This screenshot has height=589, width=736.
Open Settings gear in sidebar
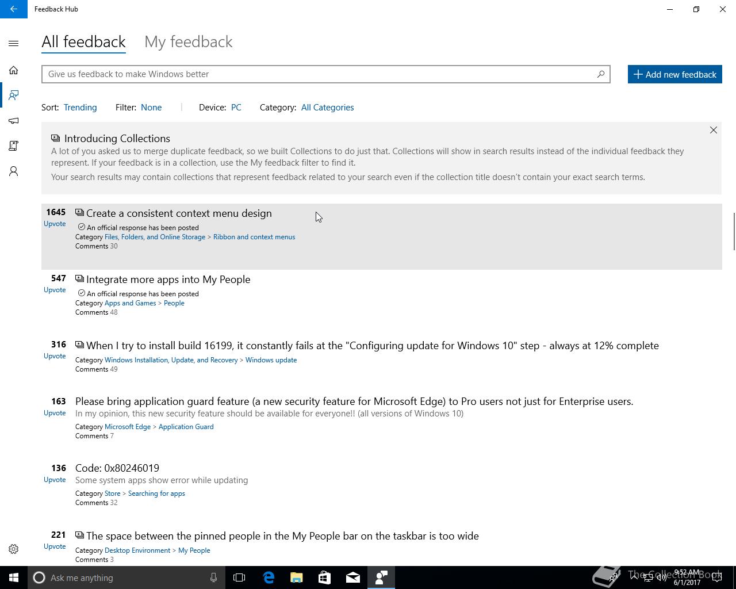click(14, 549)
